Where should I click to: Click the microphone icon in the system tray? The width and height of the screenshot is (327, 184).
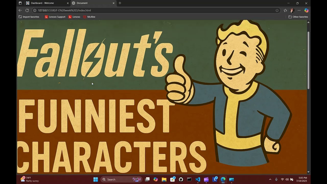276,179
